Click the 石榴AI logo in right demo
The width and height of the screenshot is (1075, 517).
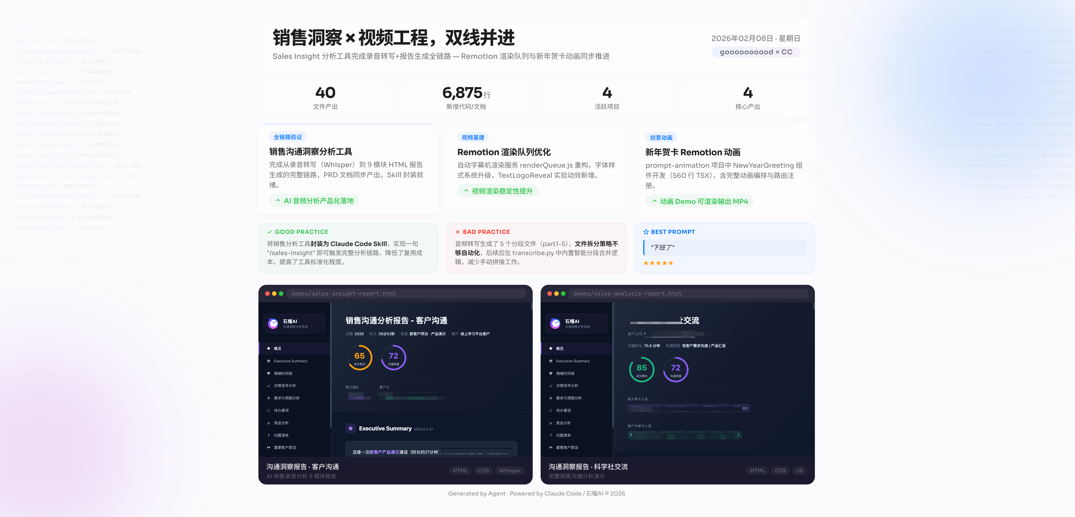click(555, 323)
